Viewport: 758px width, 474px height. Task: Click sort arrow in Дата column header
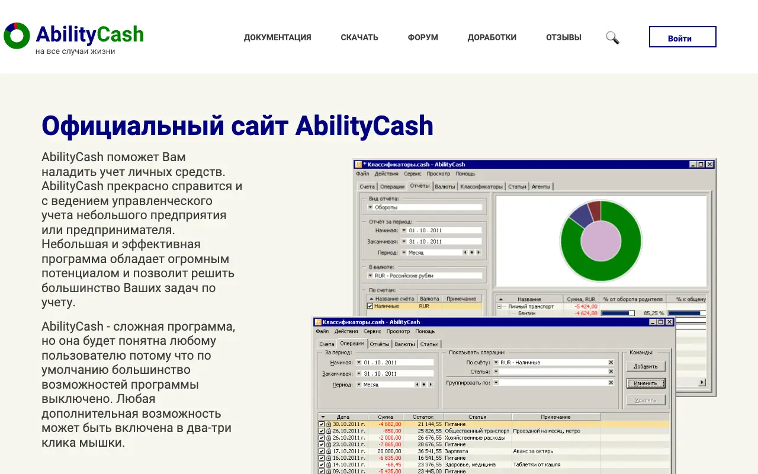tap(322, 417)
